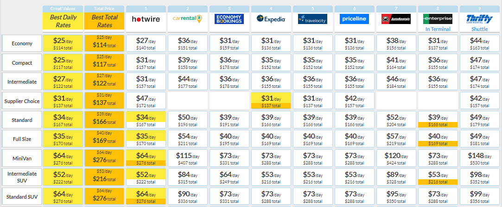Screen dimensions: 502x207
Task: Select the Best Total Rates header
Action: tap(104, 21)
